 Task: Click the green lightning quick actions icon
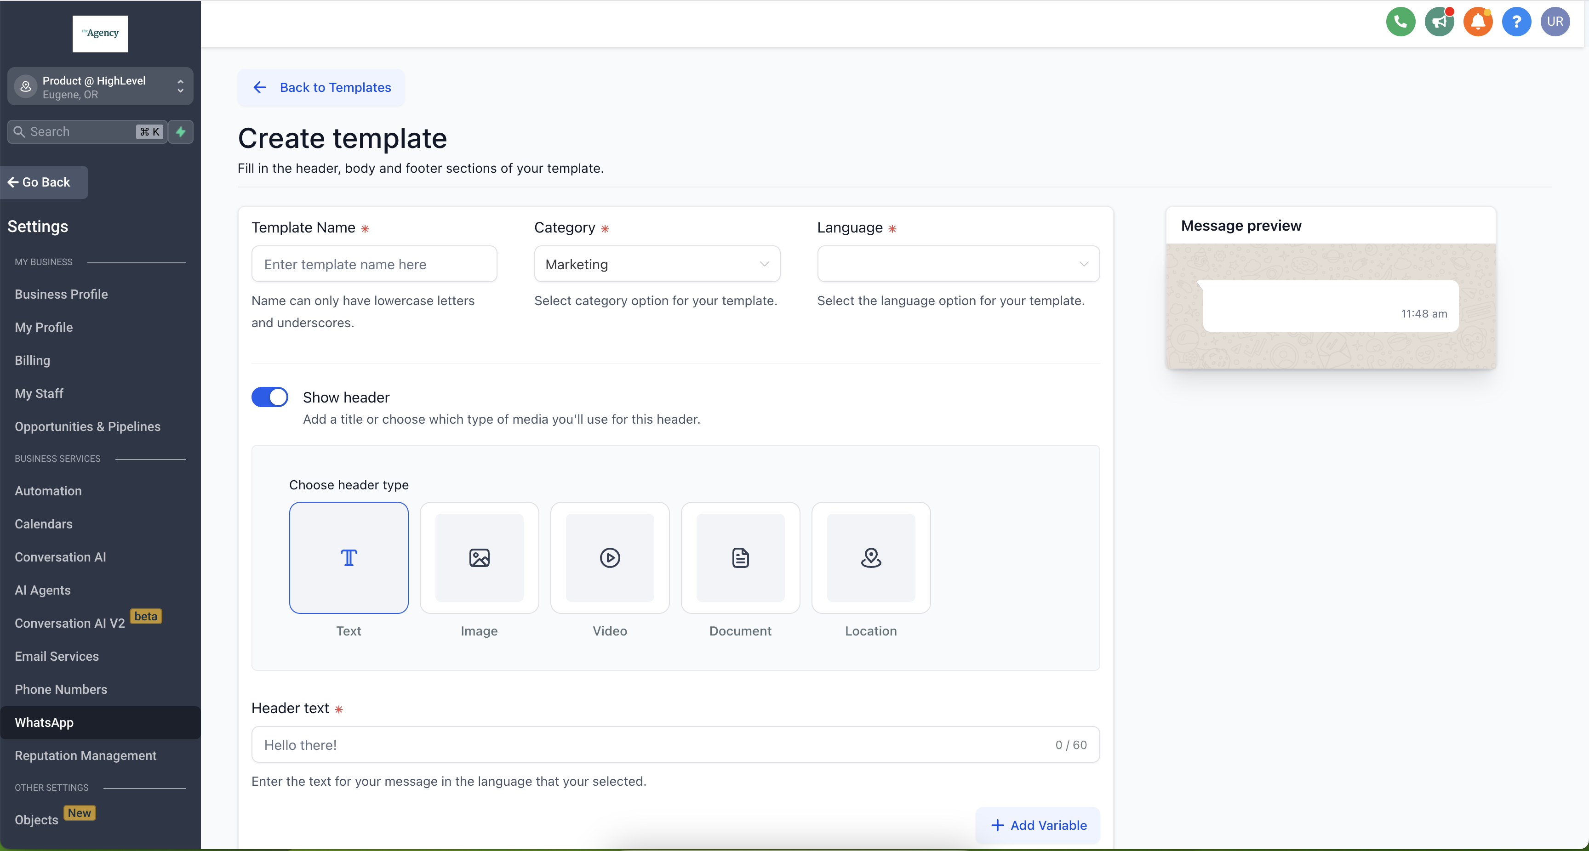(181, 131)
